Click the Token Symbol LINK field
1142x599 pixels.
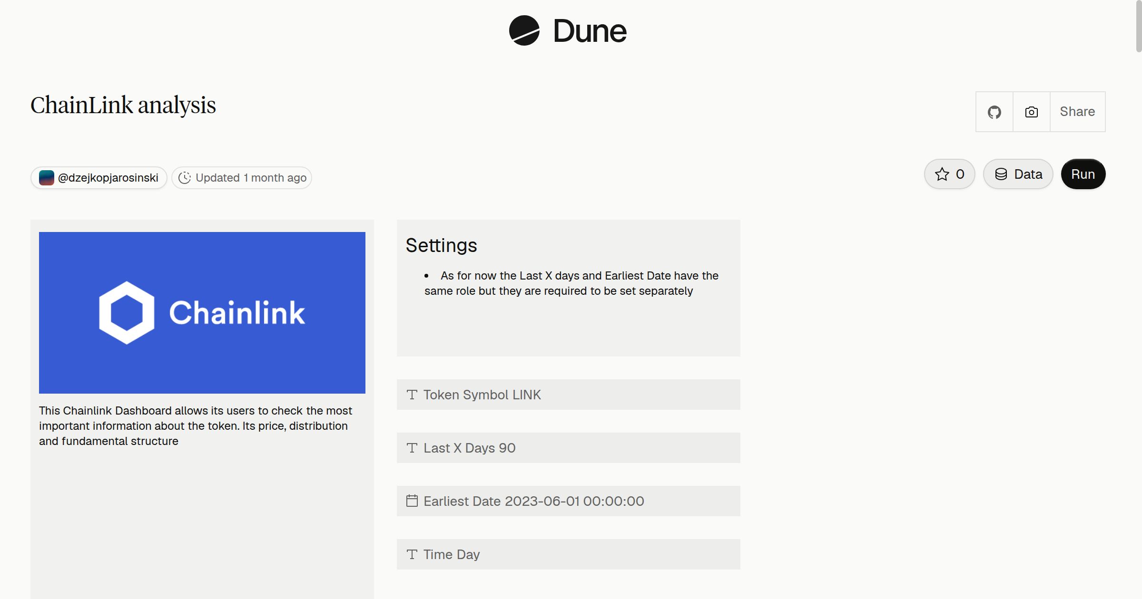click(569, 395)
